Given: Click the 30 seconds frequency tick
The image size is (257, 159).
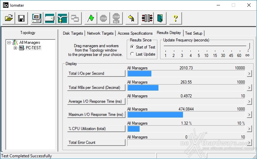Looking at the screenshot, I should [x=223, y=55].
